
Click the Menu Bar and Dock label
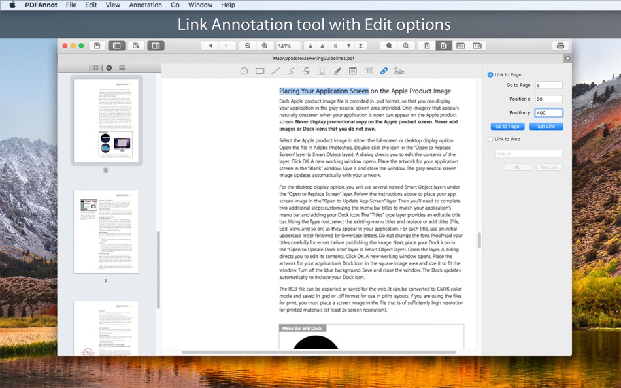[302, 328]
